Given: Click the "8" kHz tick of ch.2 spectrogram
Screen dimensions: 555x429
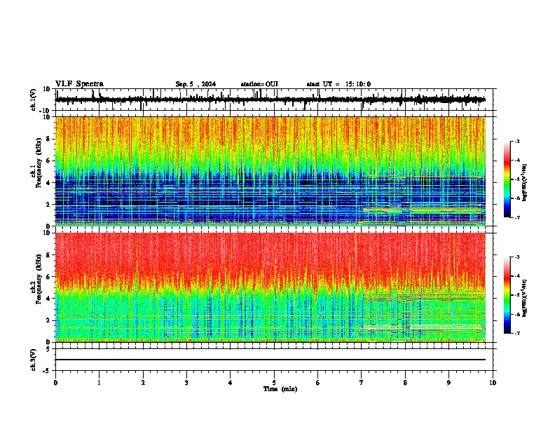Looking at the screenshot, I should (x=48, y=255).
